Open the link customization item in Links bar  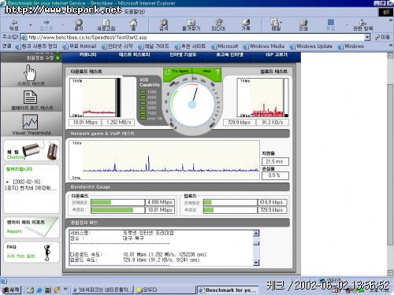[x=36, y=46]
